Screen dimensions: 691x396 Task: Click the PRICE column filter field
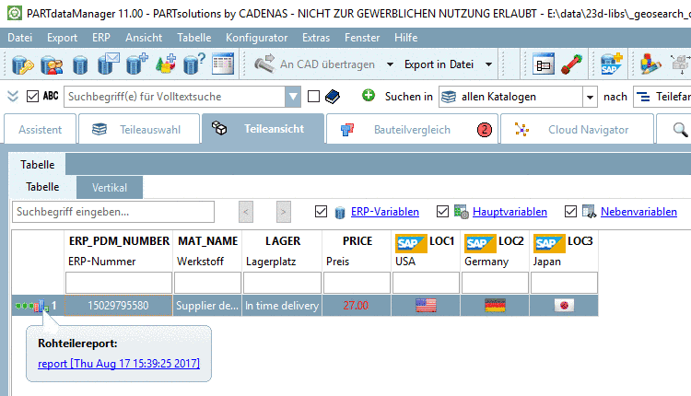[x=357, y=283]
